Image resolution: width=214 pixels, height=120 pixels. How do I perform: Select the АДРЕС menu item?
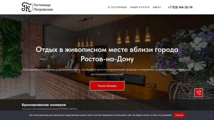pos(157,7)
